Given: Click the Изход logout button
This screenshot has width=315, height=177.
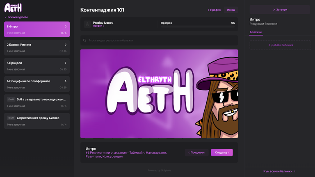Looking at the screenshot, I should [231, 10].
